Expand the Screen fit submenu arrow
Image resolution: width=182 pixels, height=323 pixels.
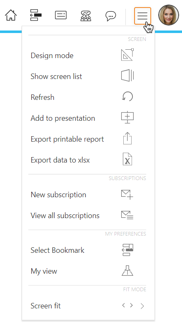[142, 306]
